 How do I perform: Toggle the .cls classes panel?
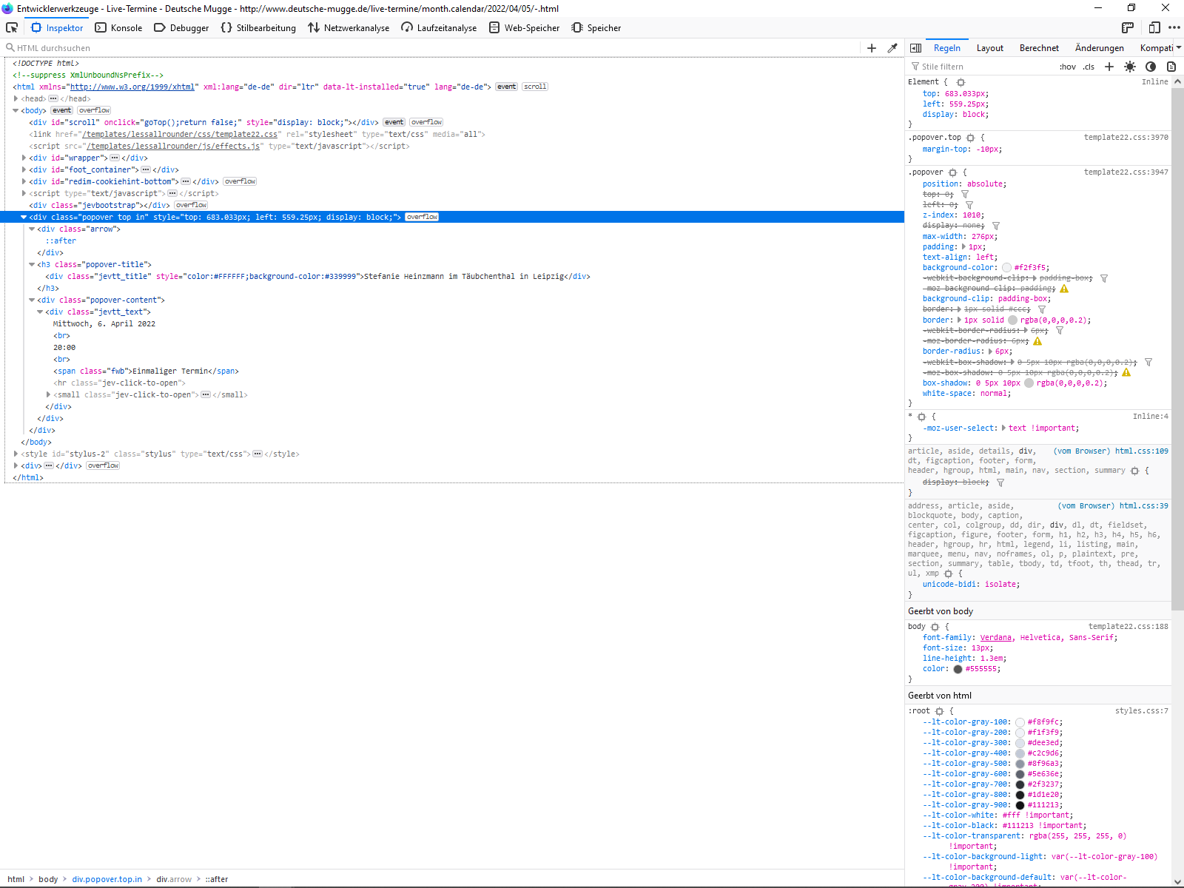pyautogui.click(x=1089, y=67)
